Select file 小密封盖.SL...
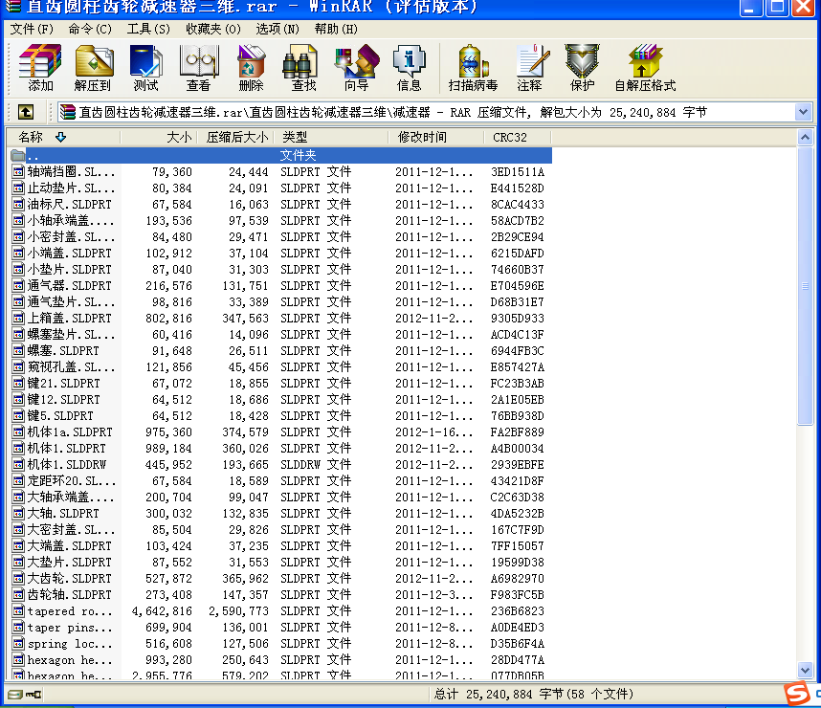 coord(71,236)
